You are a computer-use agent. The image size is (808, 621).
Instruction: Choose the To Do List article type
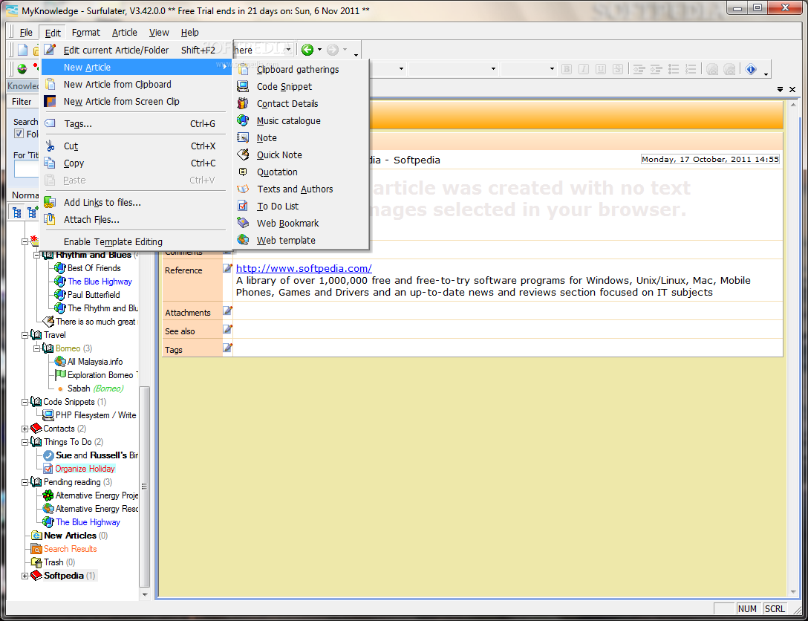[x=278, y=207]
